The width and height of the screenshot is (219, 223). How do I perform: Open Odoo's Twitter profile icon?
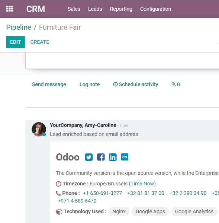pyautogui.click(x=89, y=157)
